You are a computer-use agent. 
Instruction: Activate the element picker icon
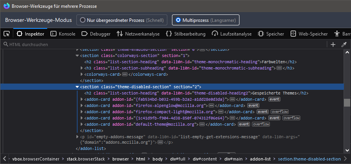(x=7, y=34)
